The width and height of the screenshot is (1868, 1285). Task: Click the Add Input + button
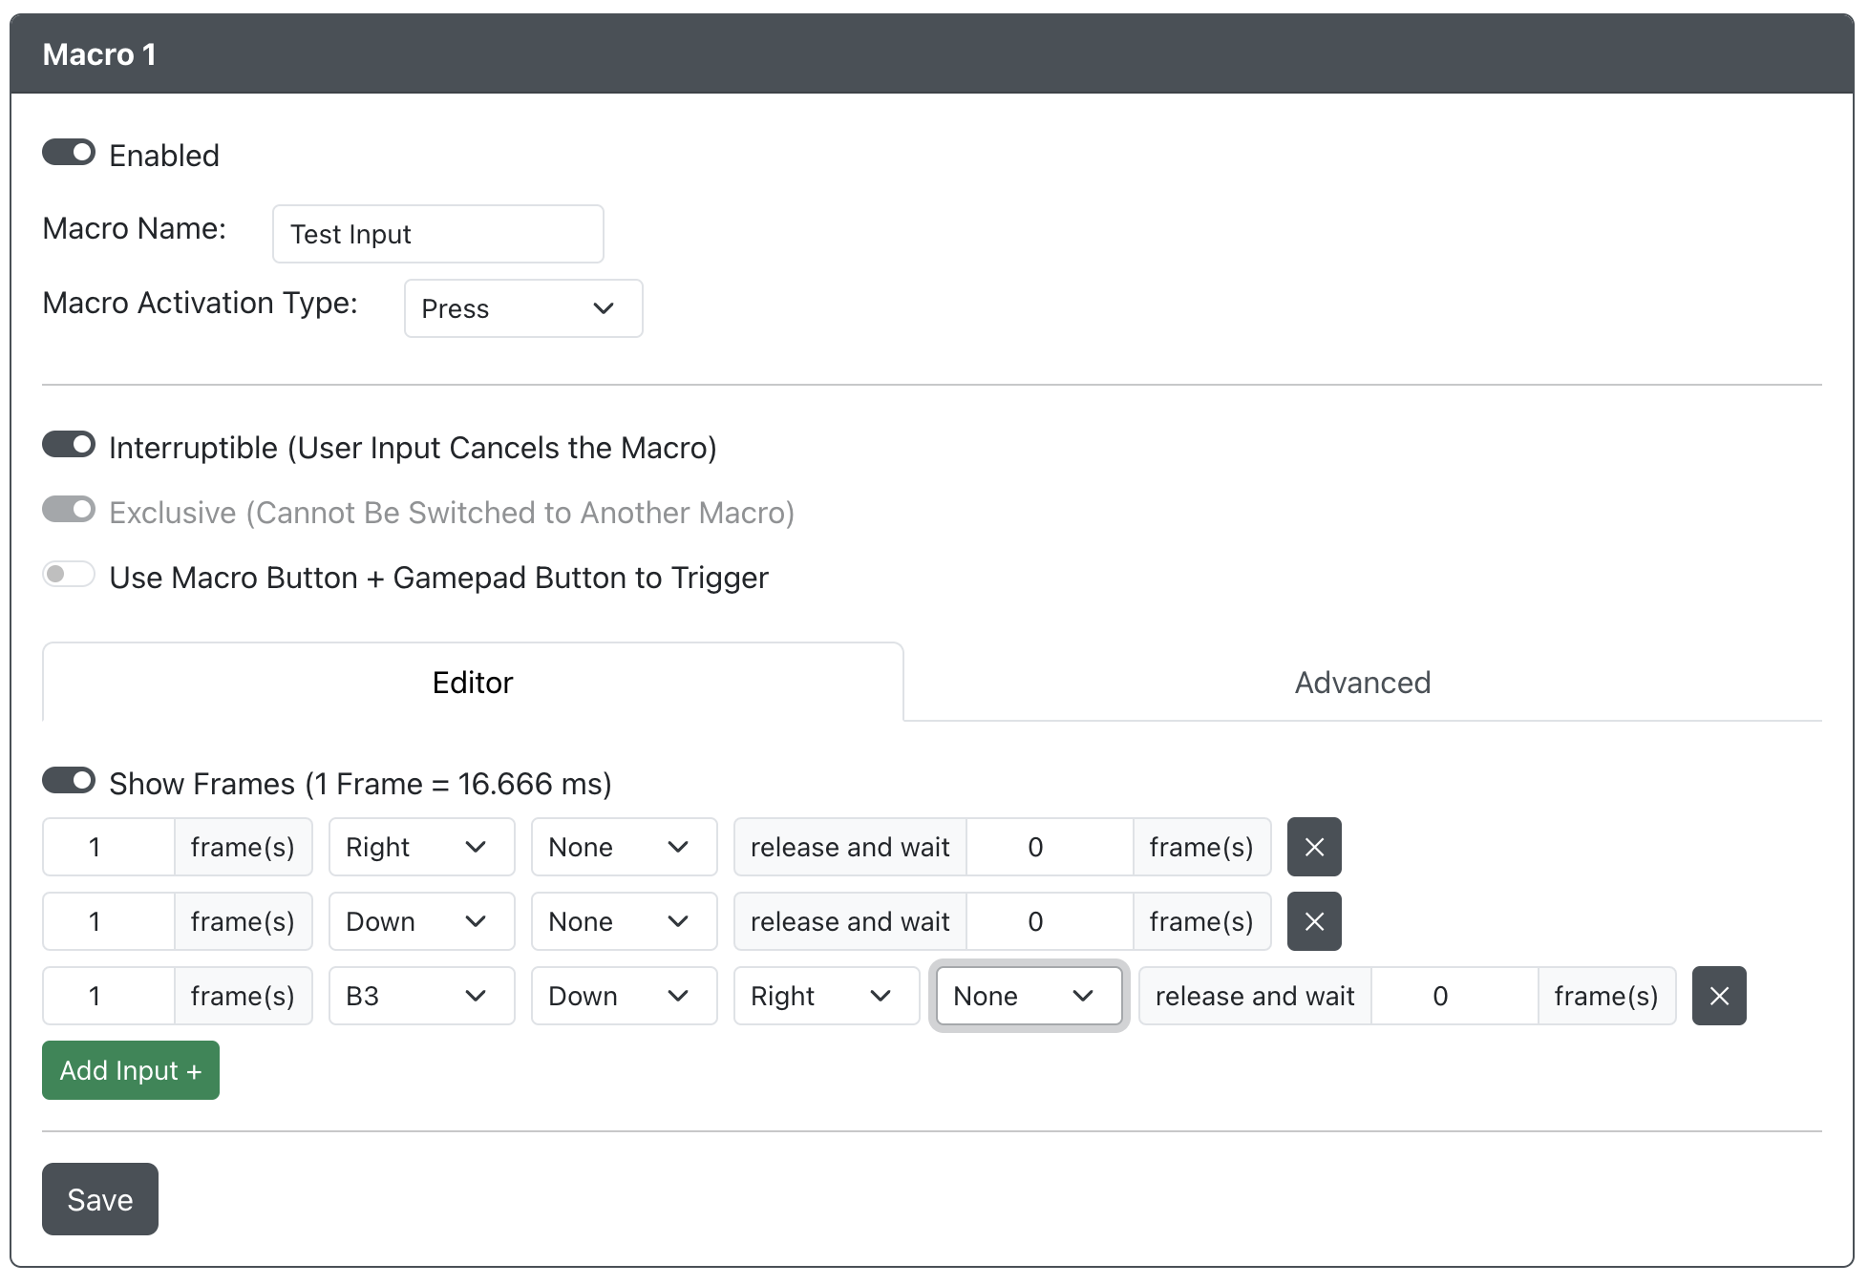click(131, 1070)
